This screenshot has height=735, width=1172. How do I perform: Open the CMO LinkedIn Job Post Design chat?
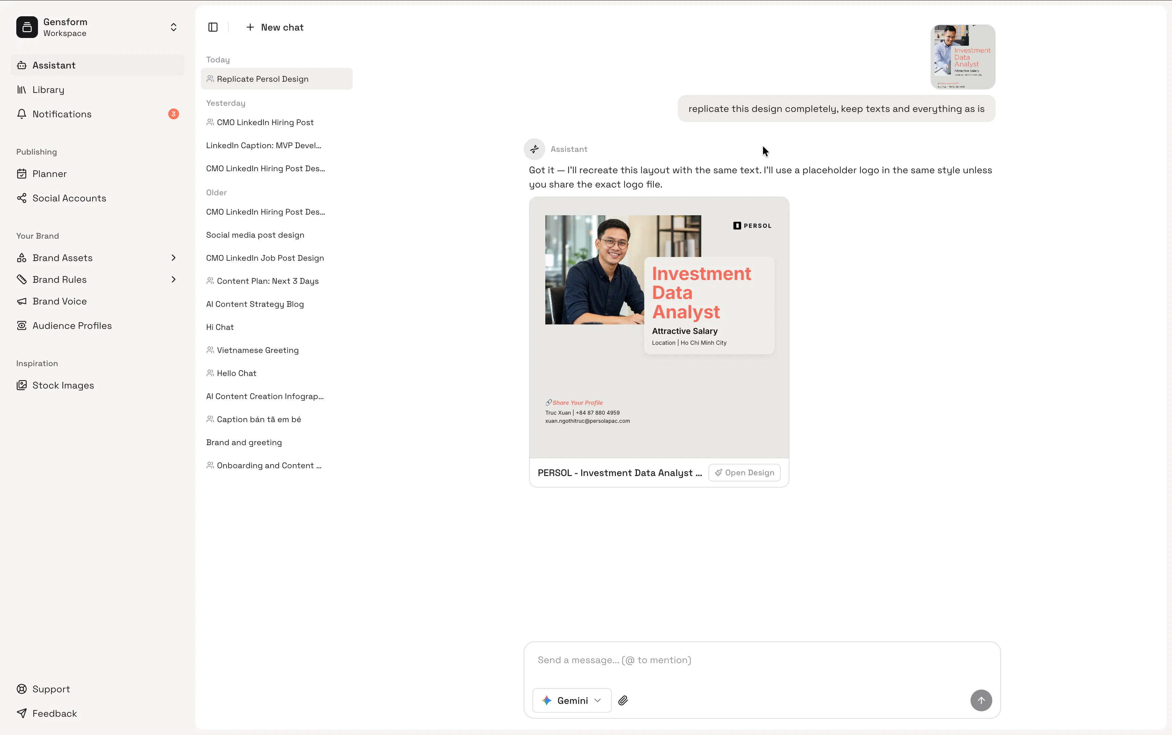tap(277, 258)
